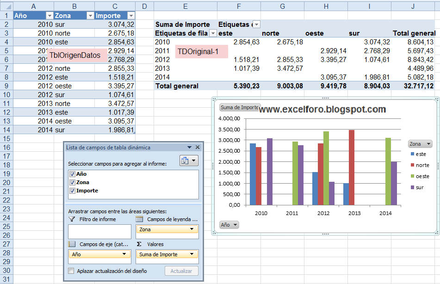Open the Suma de Importe dropdown in Valores

[x=192, y=254]
